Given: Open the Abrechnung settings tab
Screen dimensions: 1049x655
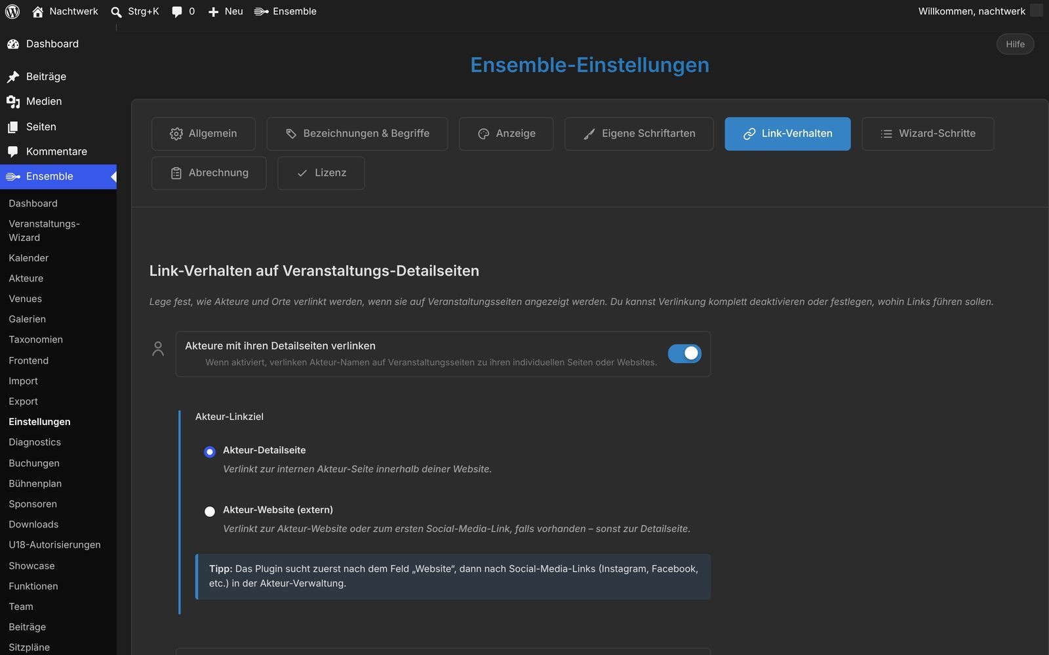Looking at the screenshot, I should pos(209,173).
